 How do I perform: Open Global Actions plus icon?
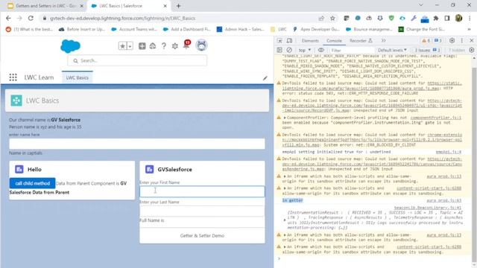(x=142, y=46)
